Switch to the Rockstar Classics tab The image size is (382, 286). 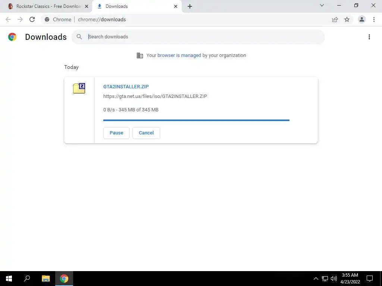click(46, 6)
